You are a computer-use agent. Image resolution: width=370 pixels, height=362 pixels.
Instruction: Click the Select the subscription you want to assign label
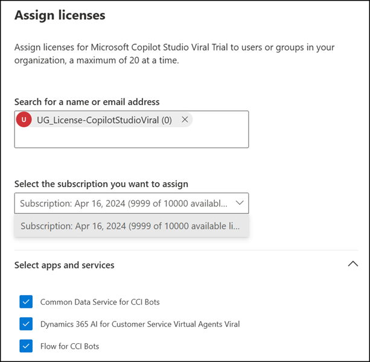coord(101,184)
